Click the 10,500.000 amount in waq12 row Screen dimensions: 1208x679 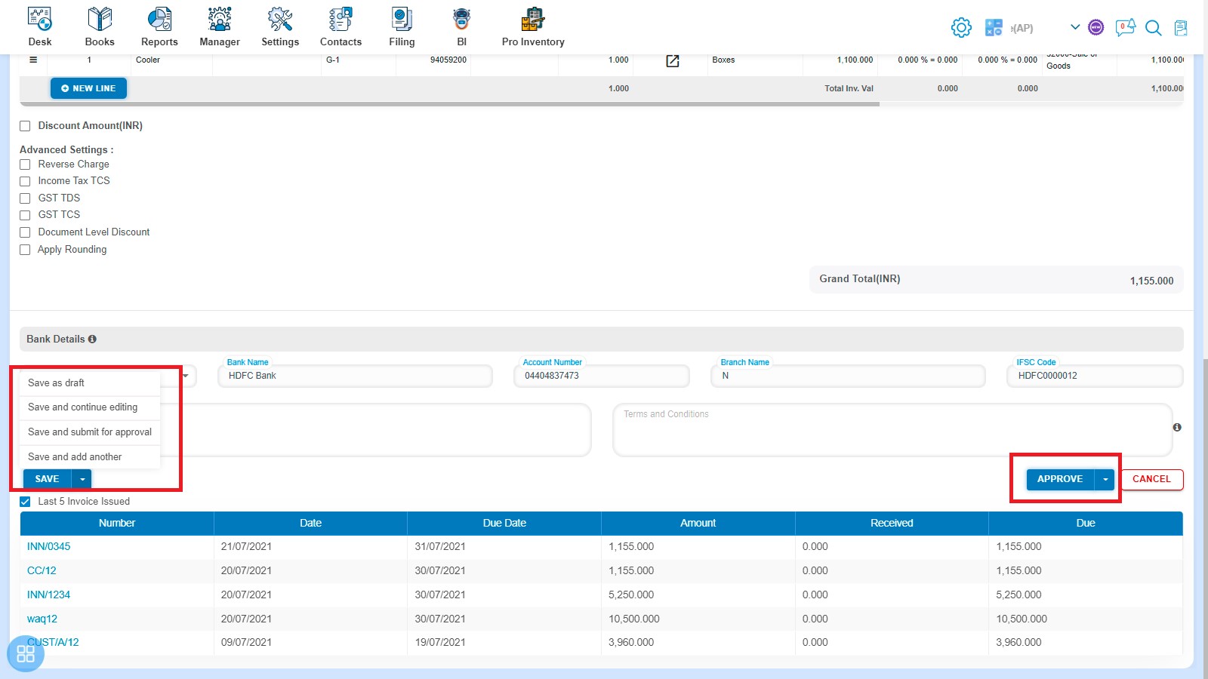[x=634, y=619]
